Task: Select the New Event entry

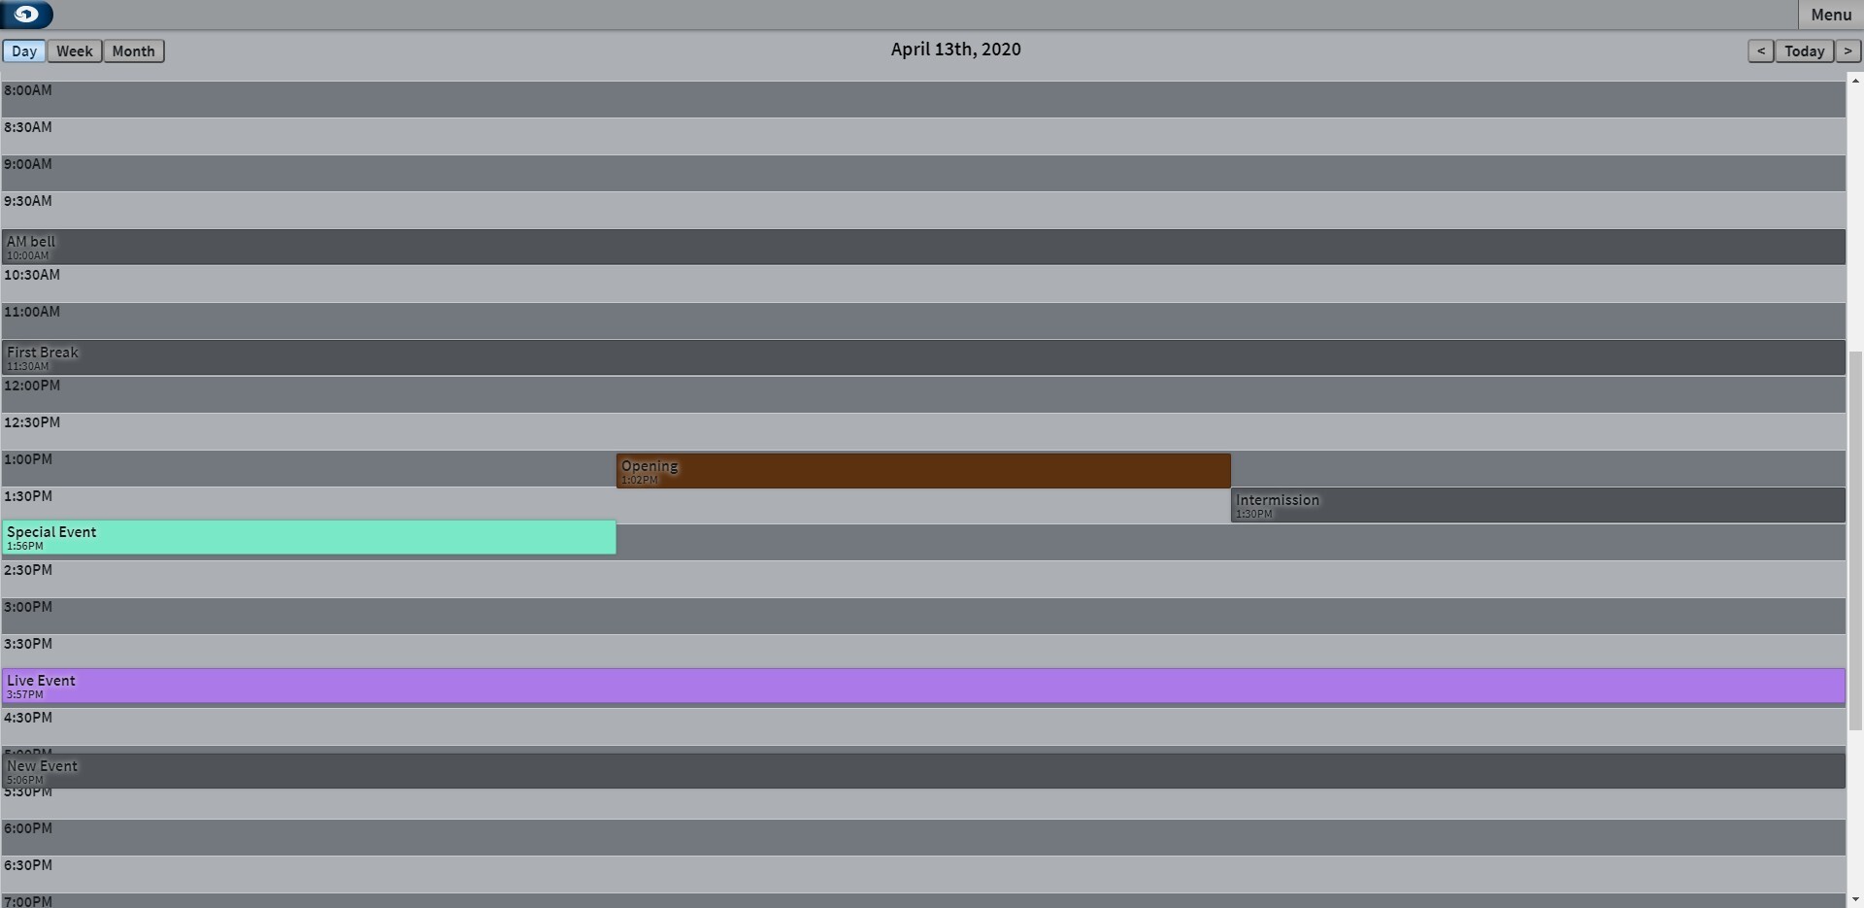Action: (922, 771)
